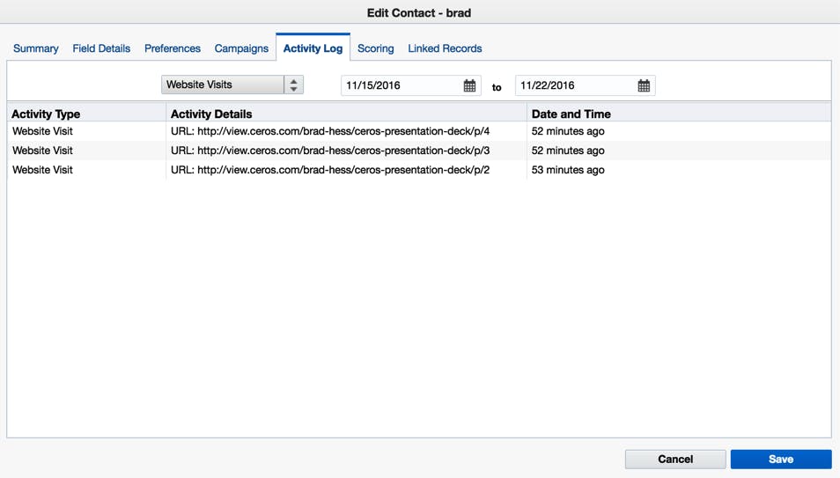Switch to the Summary tab
The width and height of the screenshot is (840, 478).
pos(36,48)
